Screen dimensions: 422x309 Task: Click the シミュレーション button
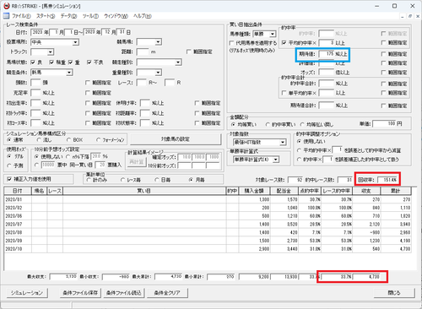[27, 293]
